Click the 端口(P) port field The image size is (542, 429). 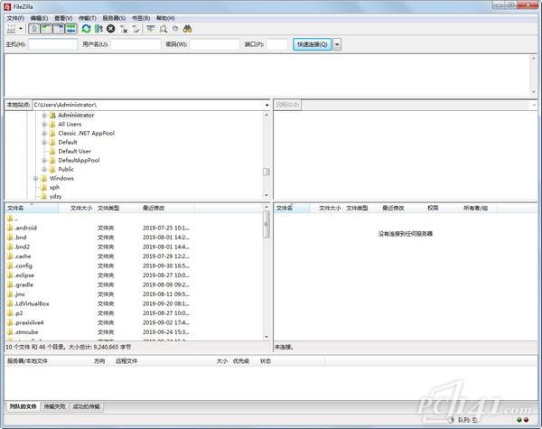tap(277, 44)
